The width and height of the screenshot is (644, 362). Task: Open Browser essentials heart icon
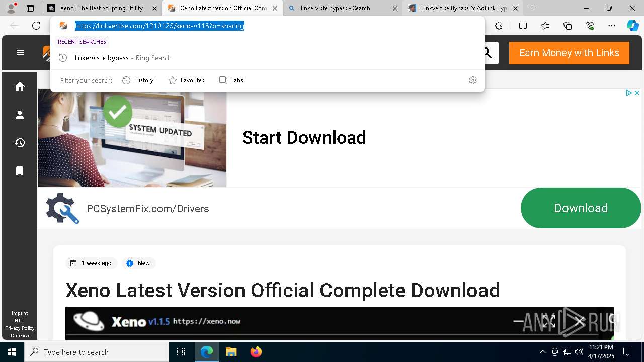click(590, 26)
